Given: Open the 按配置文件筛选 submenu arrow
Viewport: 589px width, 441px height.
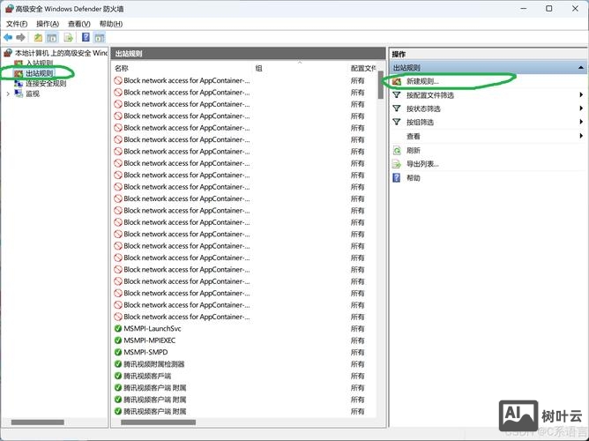Looking at the screenshot, I should pos(581,94).
